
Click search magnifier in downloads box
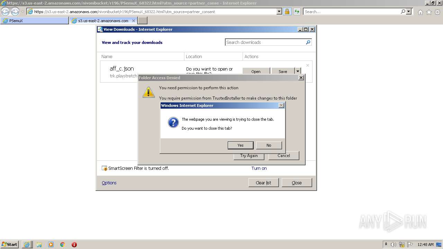pyautogui.click(x=308, y=42)
